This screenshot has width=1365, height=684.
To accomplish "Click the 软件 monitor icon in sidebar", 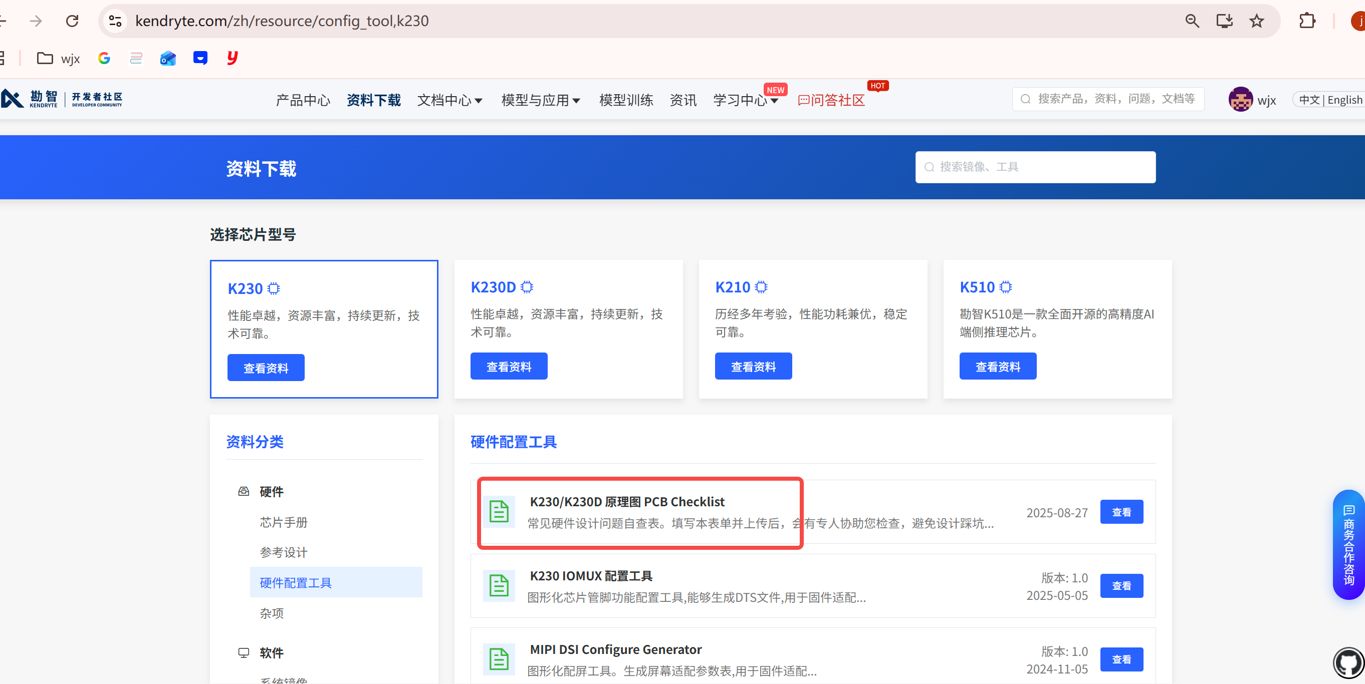I will coord(244,653).
